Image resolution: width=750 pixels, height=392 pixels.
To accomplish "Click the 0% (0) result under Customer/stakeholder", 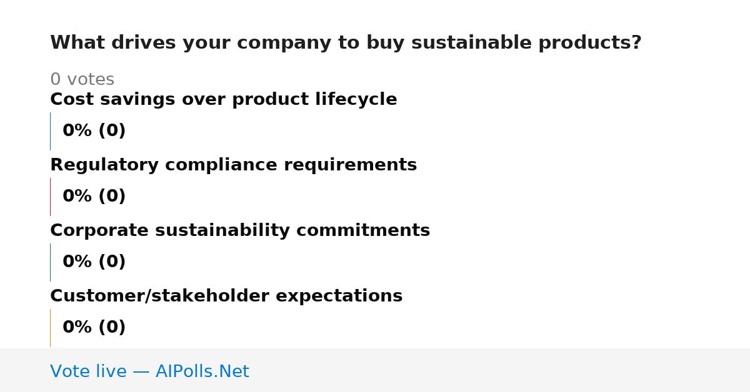I will tap(94, 328).
